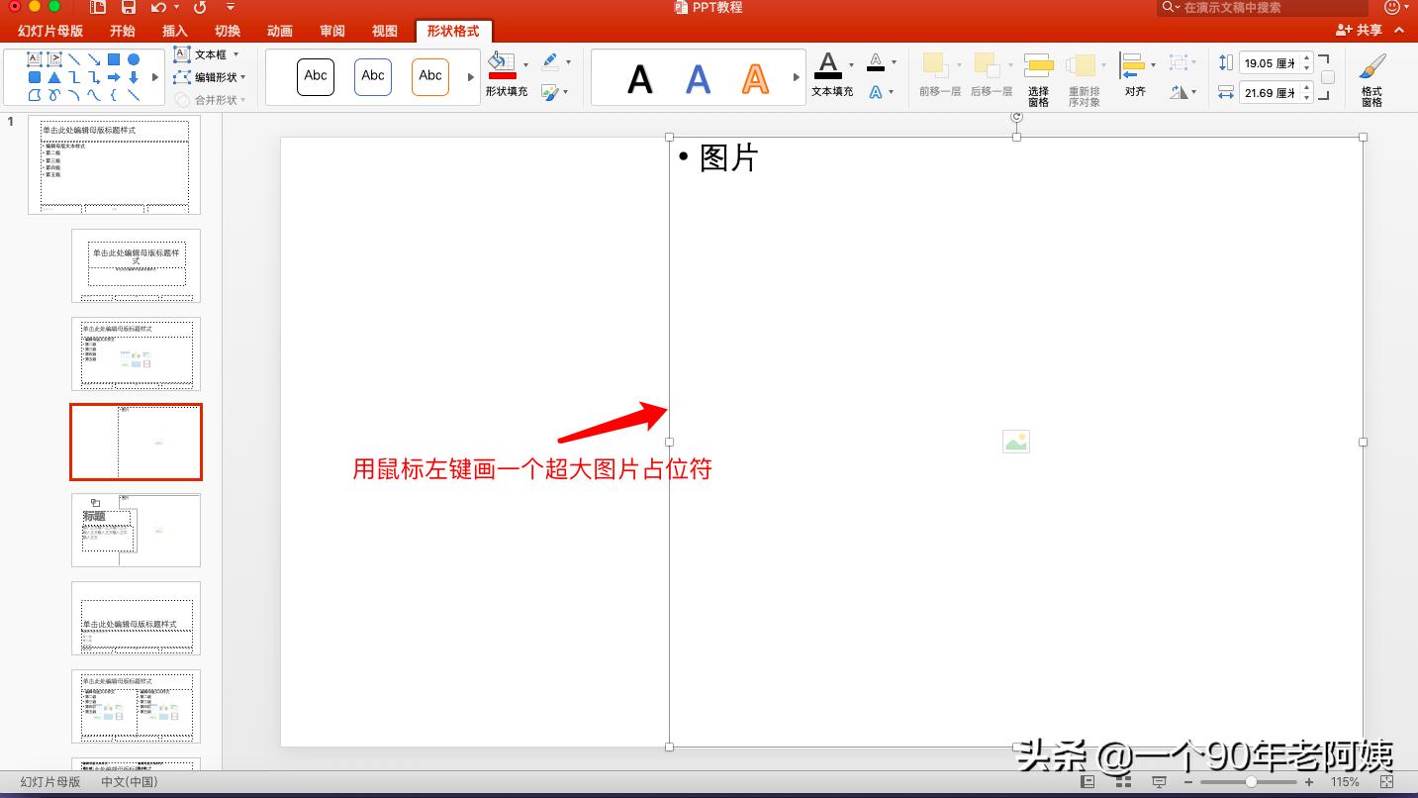Apply the orange outlined A WordArt style

coord(756,79)
